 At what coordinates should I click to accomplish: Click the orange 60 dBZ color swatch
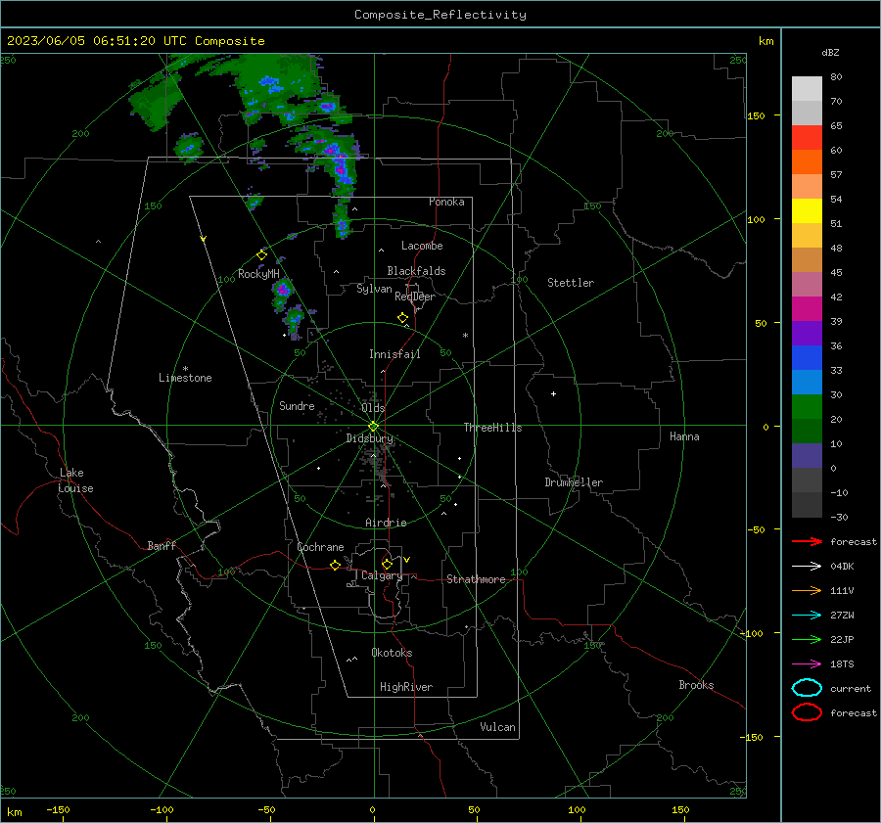click(807, 161)
